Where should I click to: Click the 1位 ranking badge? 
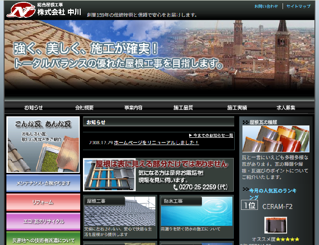coord(249,205)
